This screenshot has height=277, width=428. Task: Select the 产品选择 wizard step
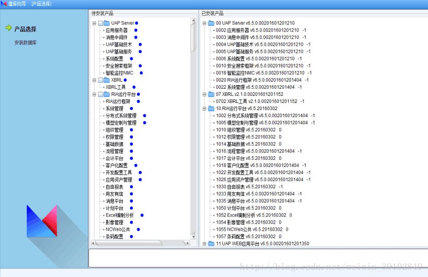coord(25,29)
